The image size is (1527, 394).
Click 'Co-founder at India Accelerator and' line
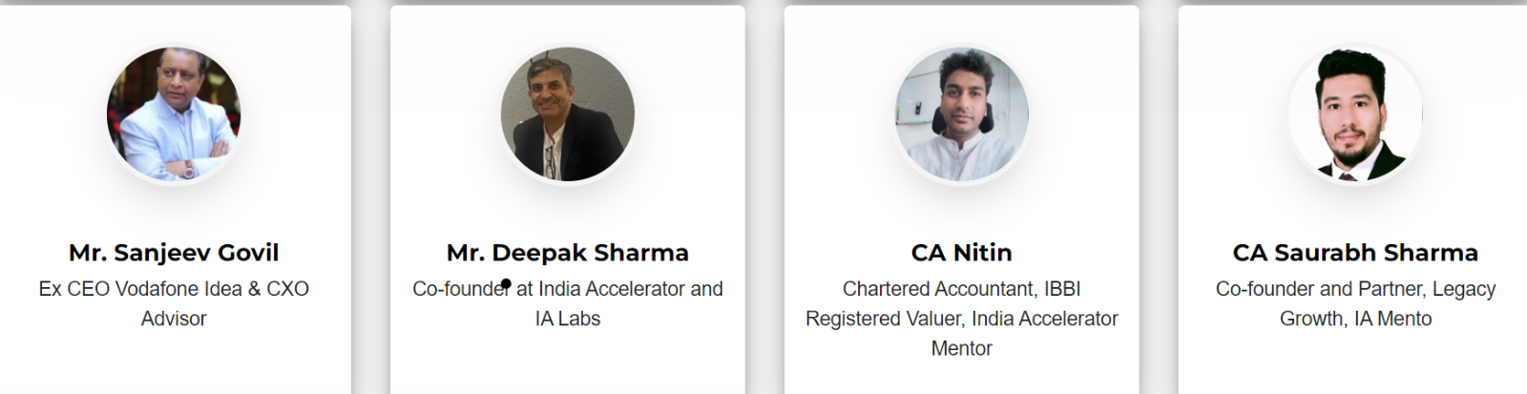(x=568, y=289)
